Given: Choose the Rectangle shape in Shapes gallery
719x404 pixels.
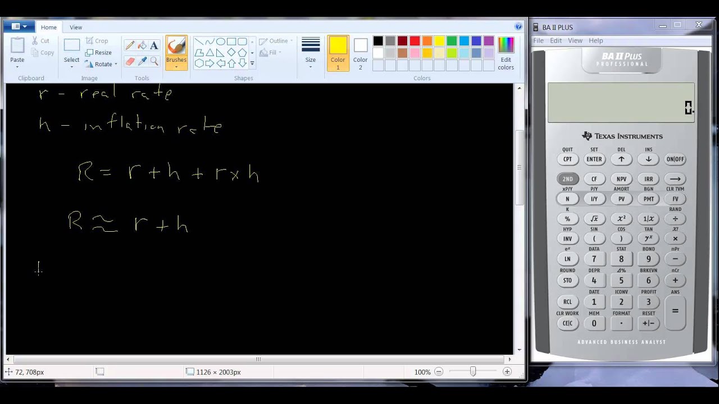Looking at the screenshot, I should coord(231,42).
